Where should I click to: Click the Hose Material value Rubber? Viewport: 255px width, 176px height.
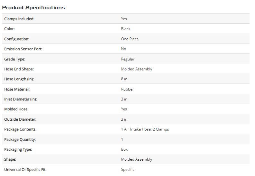(127, 89)
